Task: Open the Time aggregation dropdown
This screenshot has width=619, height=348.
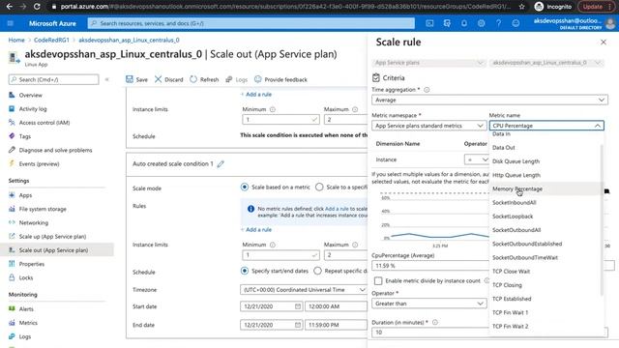Action: click(x=489, y=101)
